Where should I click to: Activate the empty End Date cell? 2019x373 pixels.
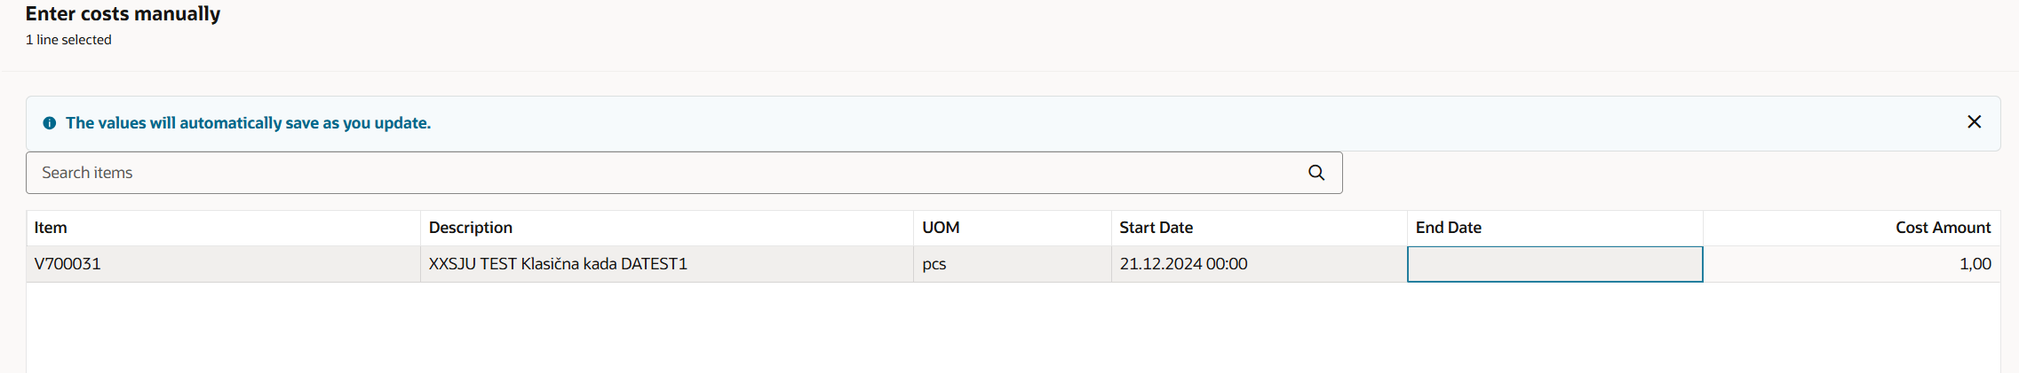(1554, 264)
